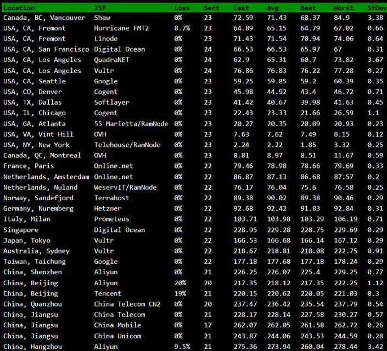Click Japan, Tokyo location
This screenshot has width=387, height=351.
click(x=27, y=241)
